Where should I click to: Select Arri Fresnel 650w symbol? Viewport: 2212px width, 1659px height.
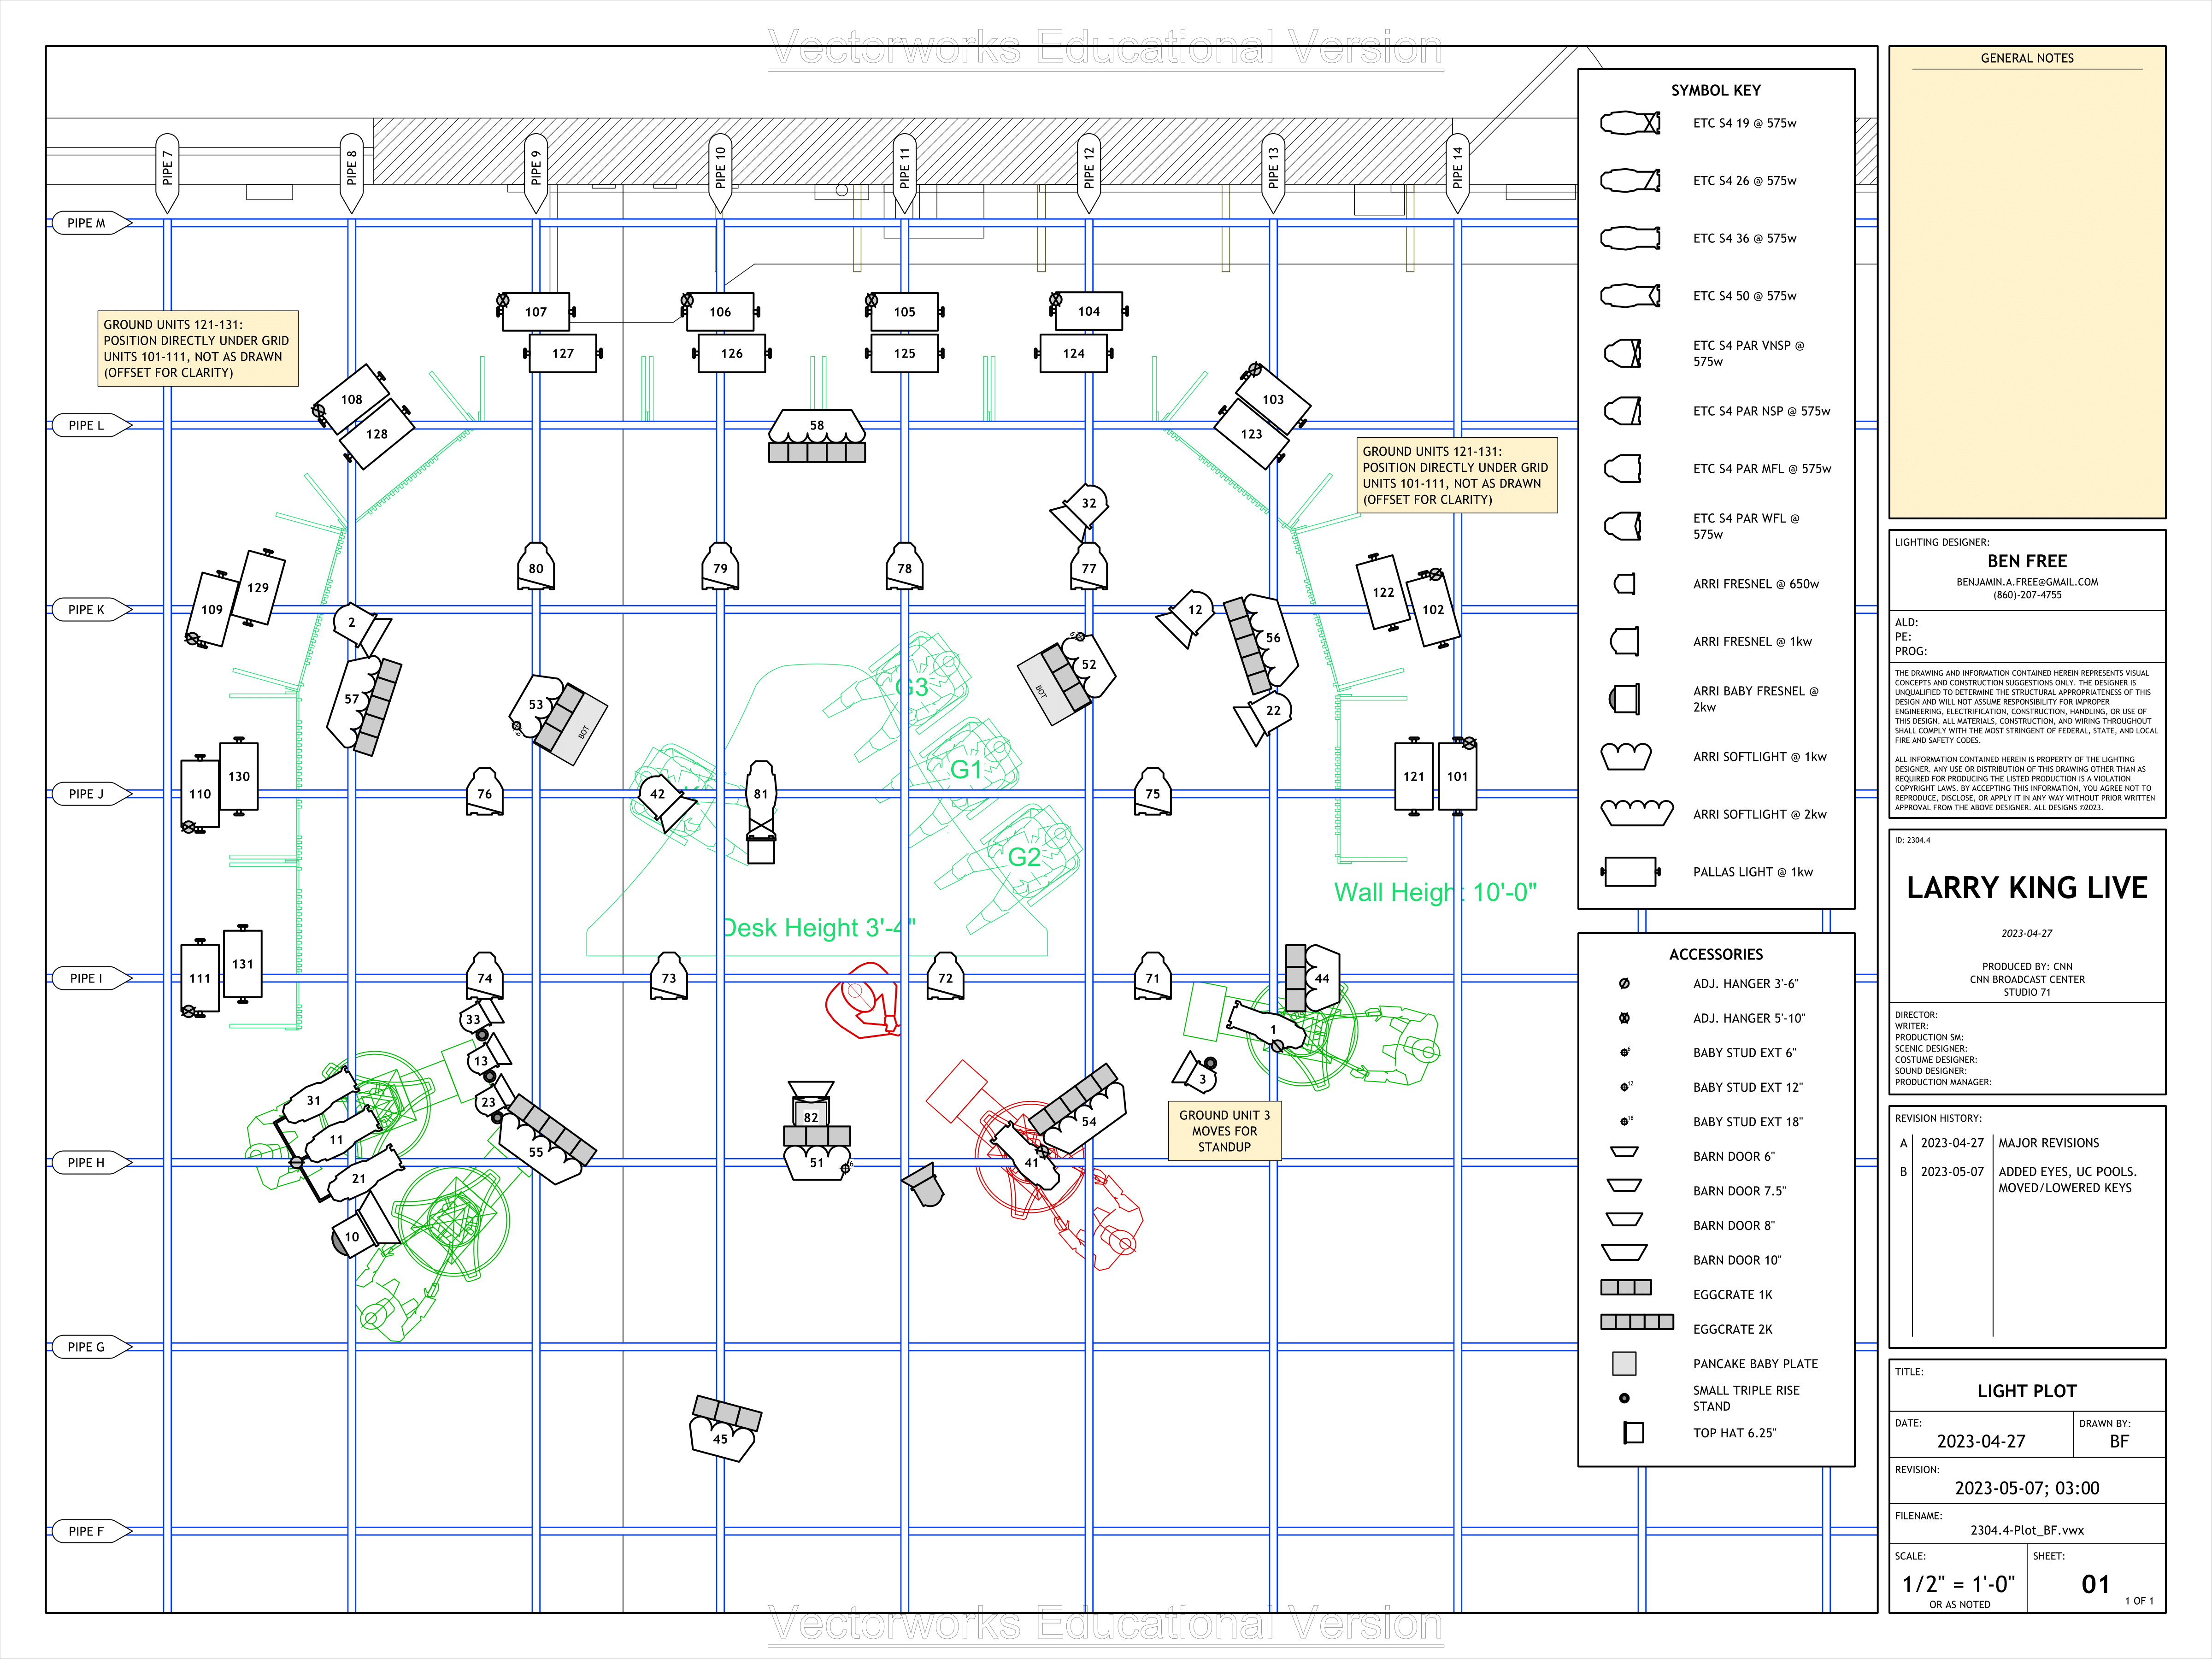[x=1625, y=584]
